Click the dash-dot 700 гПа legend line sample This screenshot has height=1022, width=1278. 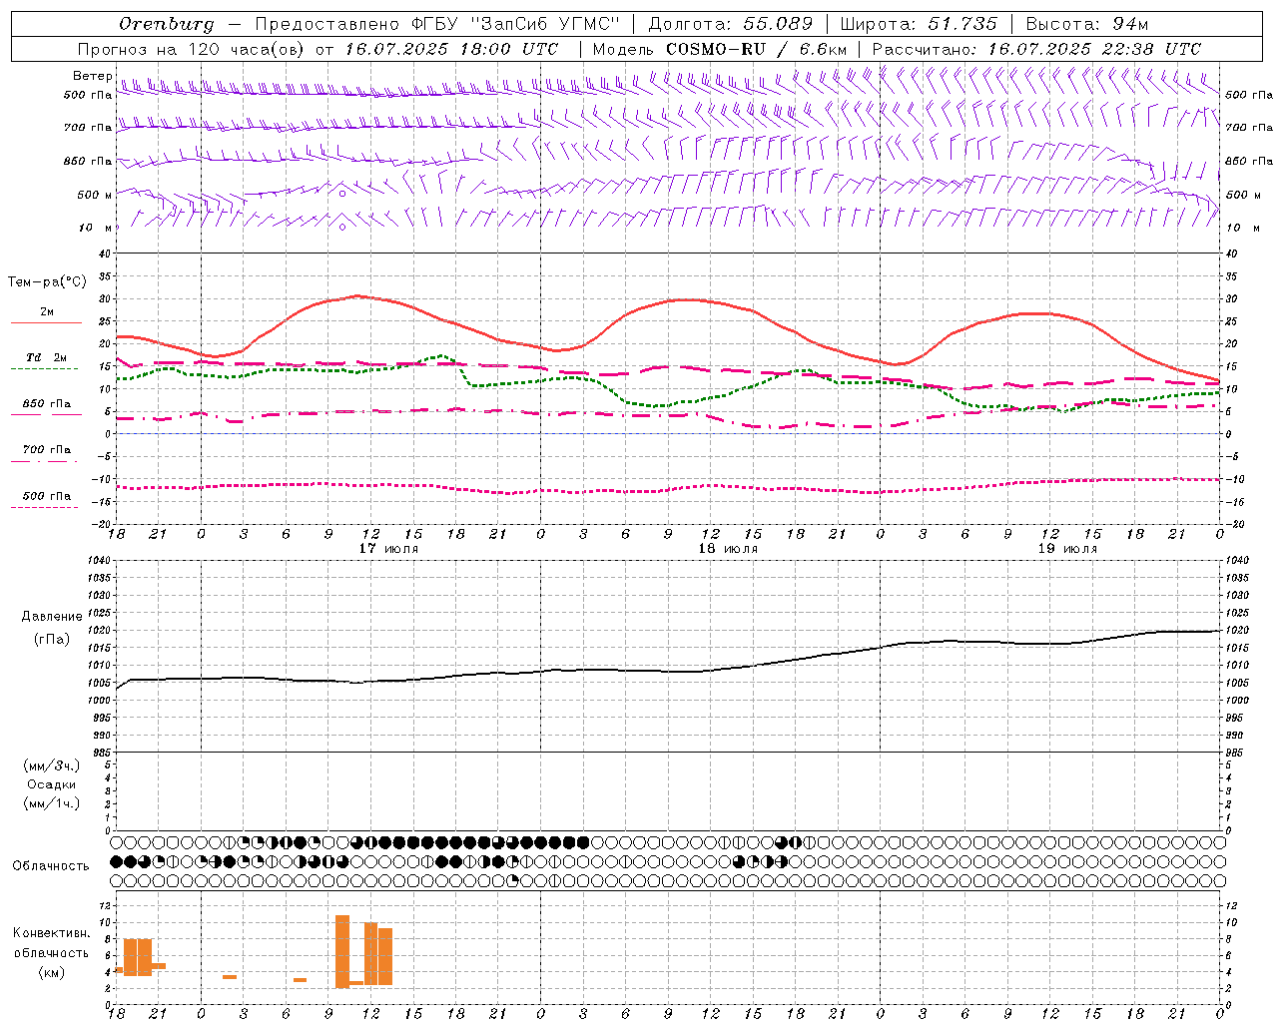point(46,462)
